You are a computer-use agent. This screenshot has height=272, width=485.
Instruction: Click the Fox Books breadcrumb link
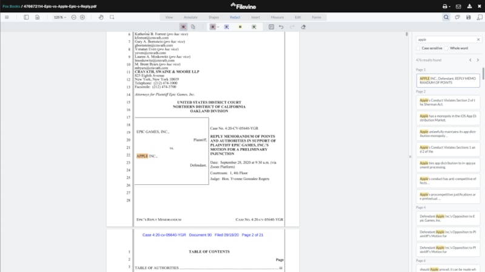coord(10,6)
